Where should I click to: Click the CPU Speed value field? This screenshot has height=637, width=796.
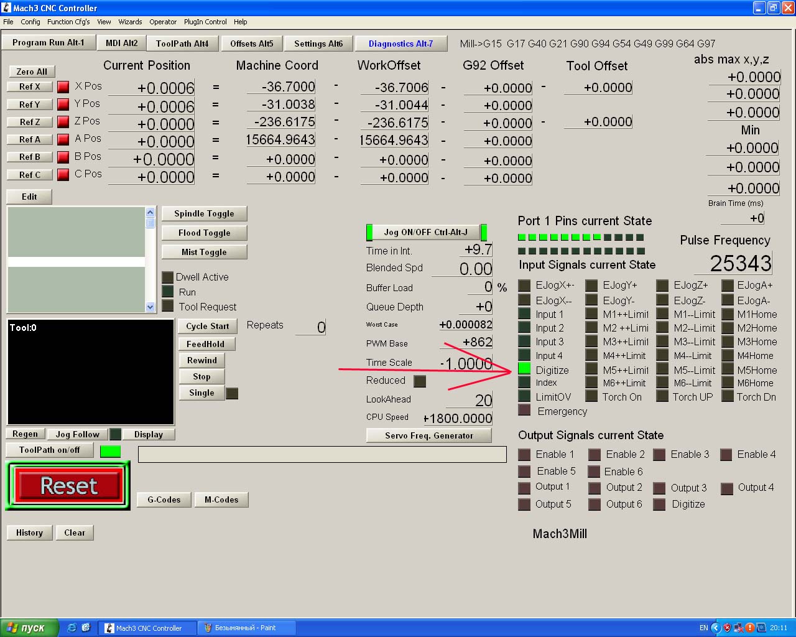point(458,419)
